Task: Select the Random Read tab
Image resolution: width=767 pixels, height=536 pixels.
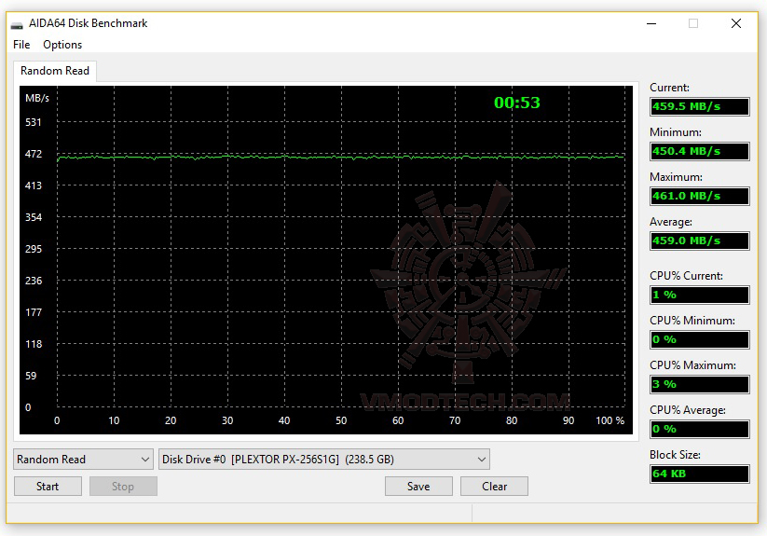Action: pyautogui.click(x=55, y=71)
